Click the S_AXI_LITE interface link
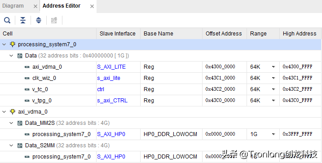The image size is (322, 163). pyautogui.click(x=111, y=67)
